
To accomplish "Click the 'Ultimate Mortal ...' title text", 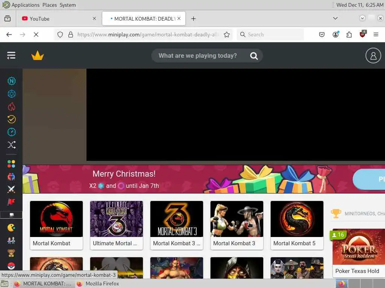I will (x=115, y=243).
